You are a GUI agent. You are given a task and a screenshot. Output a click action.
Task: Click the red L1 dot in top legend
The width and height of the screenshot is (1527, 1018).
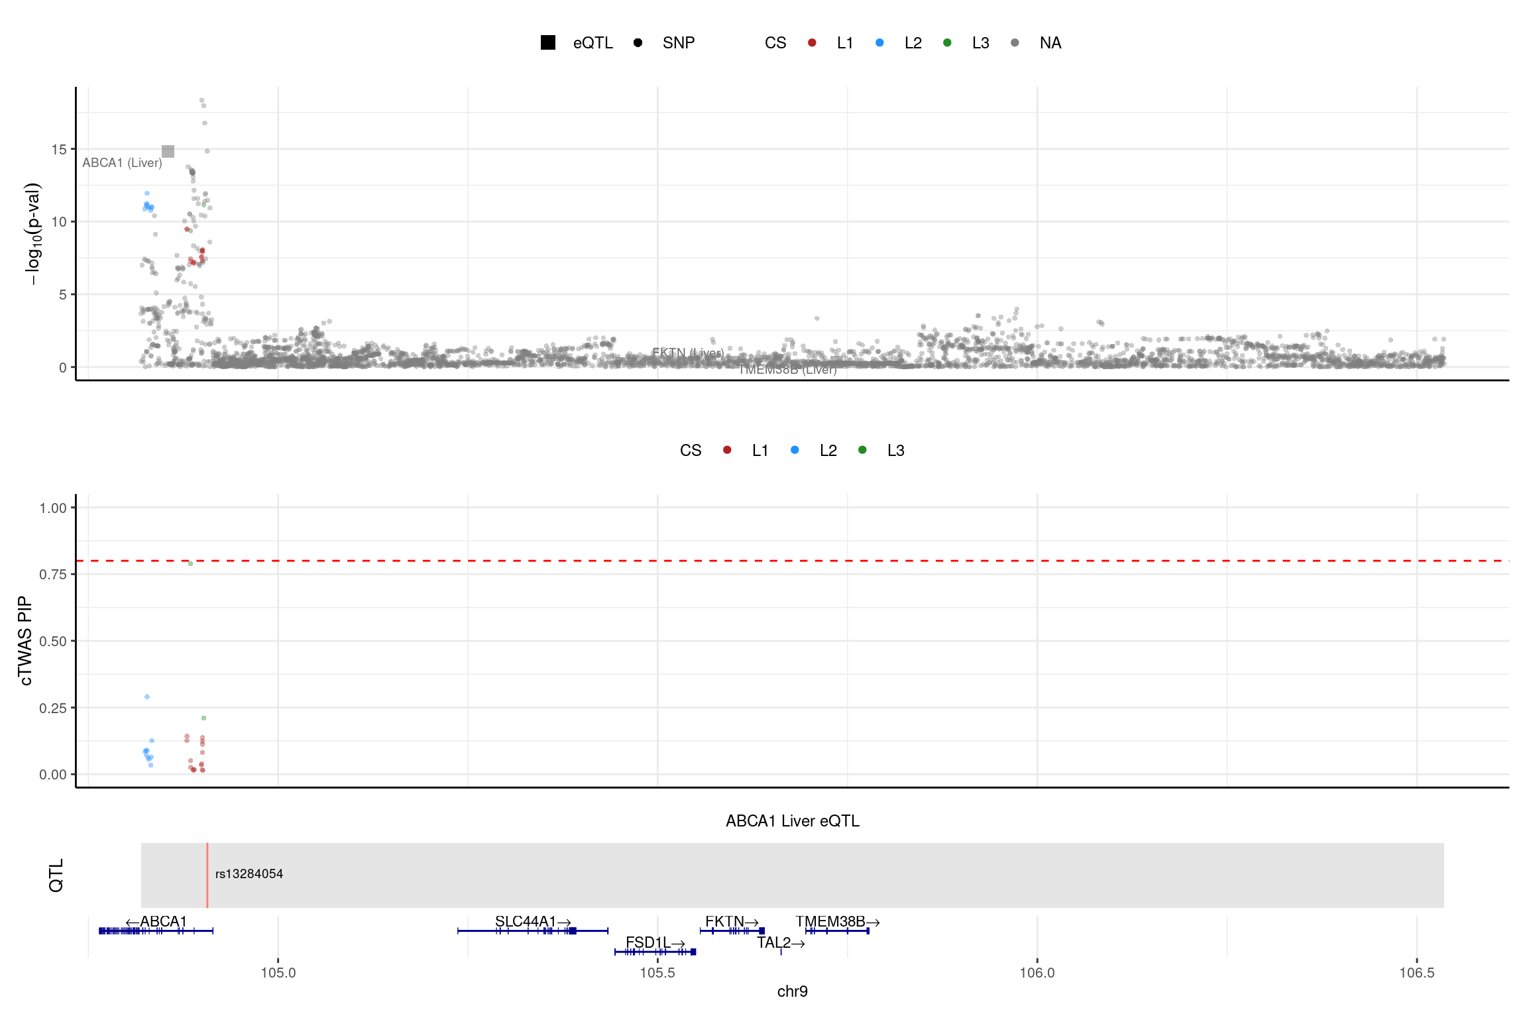812,42
